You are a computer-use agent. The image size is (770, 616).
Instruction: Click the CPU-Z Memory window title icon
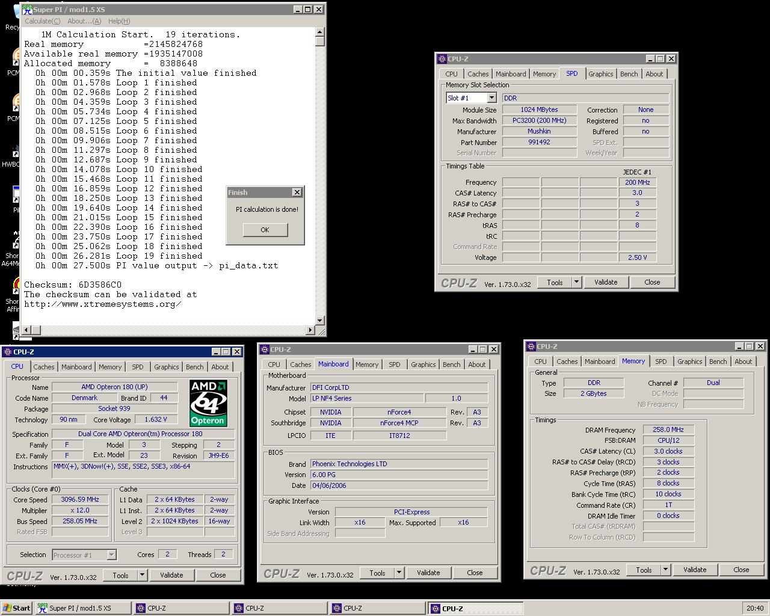point(531,346)
